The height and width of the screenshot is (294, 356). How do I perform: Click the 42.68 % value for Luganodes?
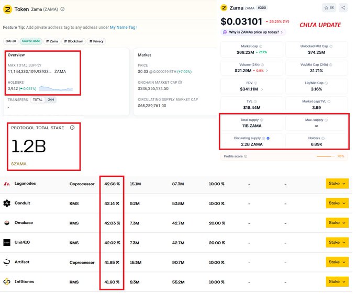click(112, 184)
